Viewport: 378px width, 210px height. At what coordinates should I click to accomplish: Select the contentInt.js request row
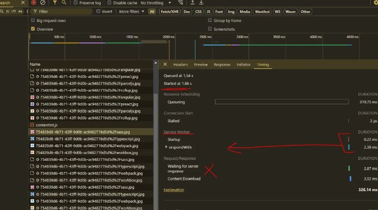[46, 125]
